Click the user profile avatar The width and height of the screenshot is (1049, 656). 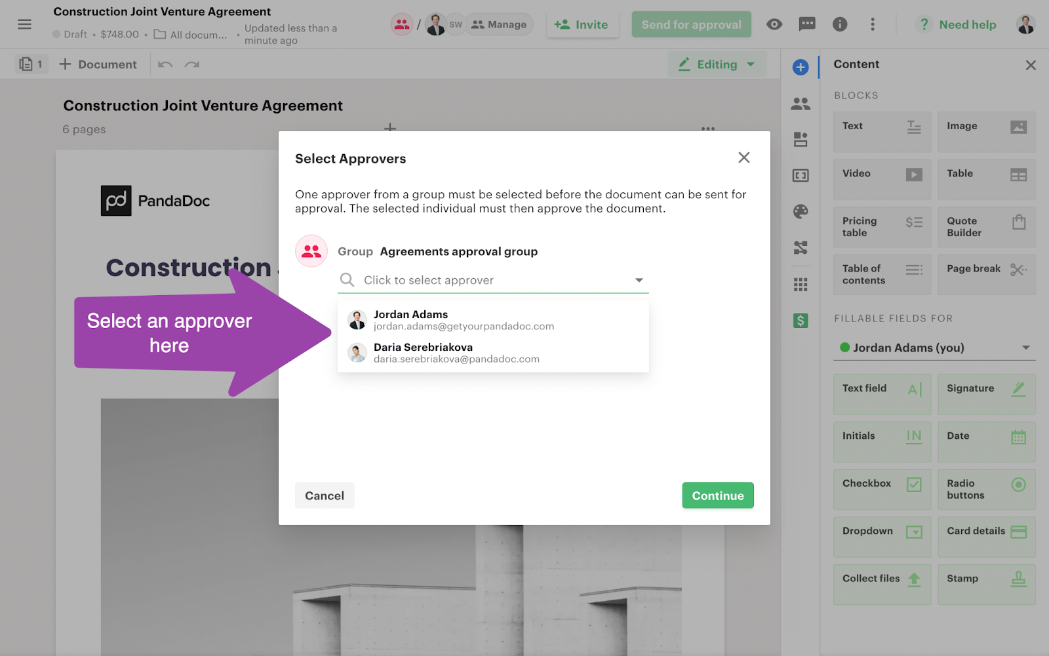click(x=1026, y=24)
